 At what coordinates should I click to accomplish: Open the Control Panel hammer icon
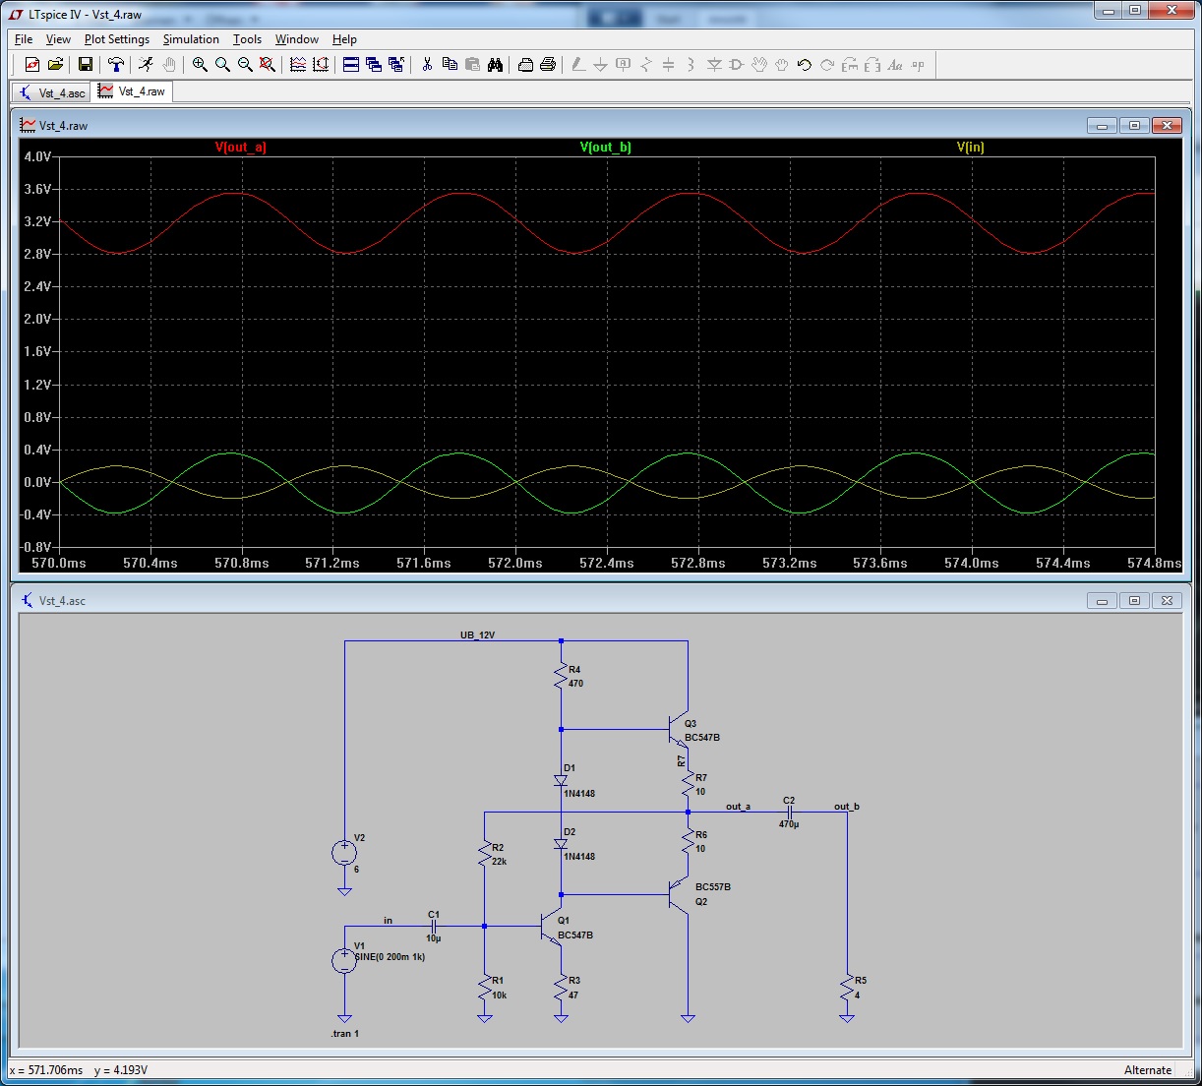point(116,65)
